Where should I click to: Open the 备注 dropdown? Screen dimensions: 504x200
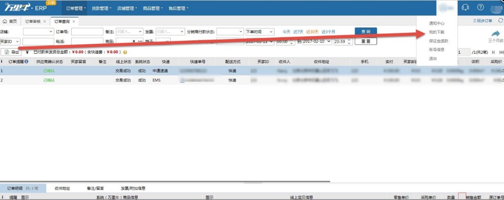tap(129, 32)
